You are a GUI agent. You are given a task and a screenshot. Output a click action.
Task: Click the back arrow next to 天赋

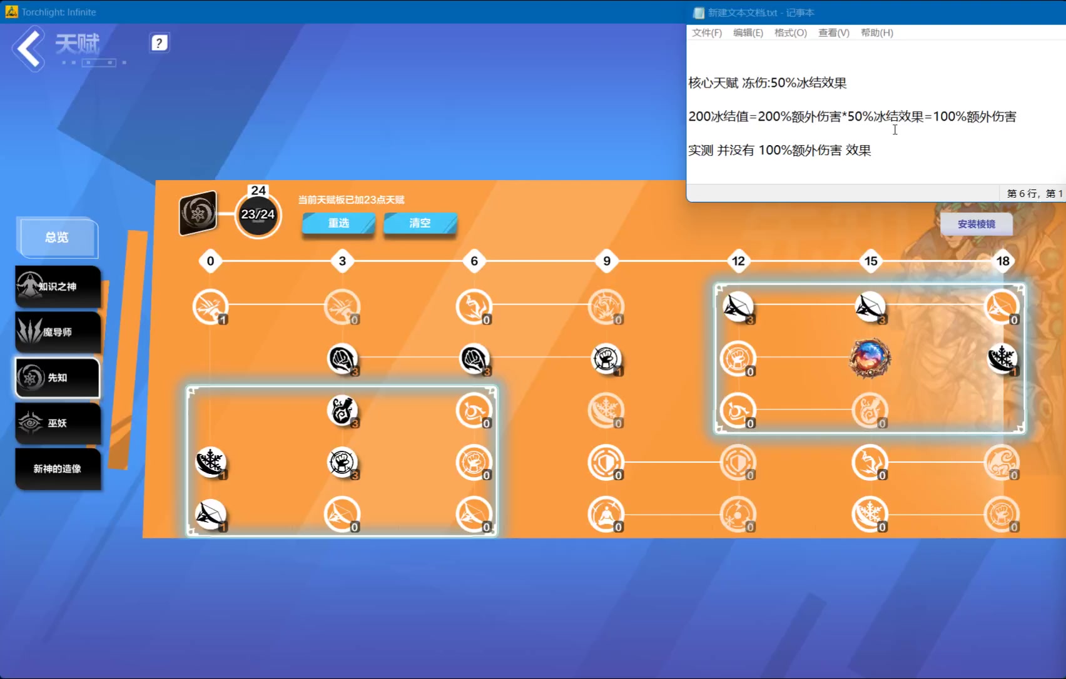point(29,49)
